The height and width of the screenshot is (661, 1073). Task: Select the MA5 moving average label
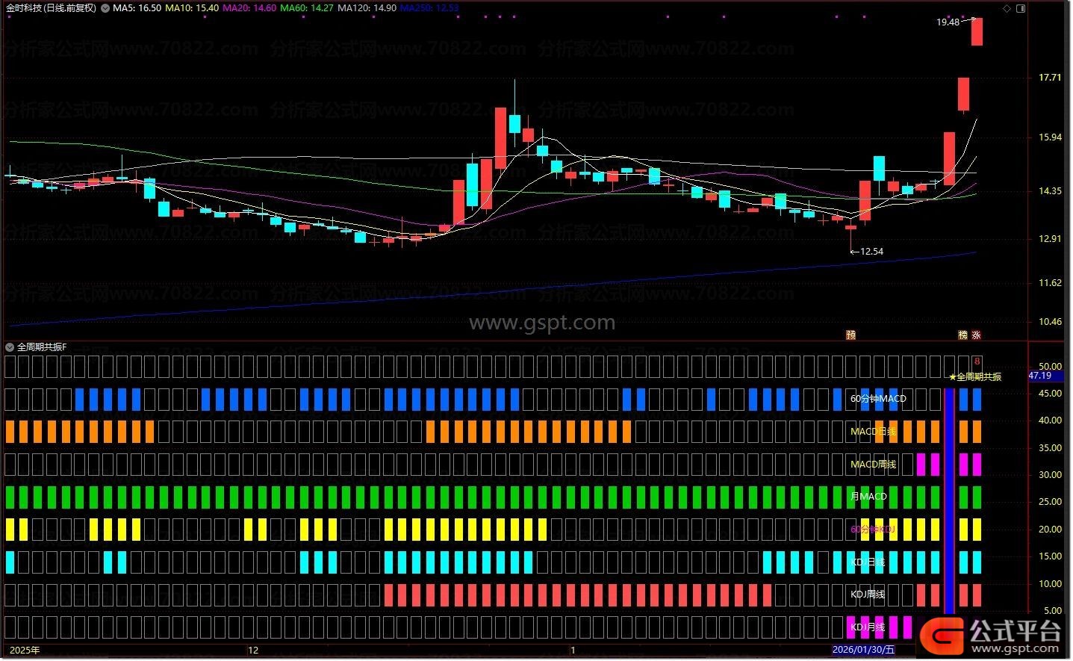click(x=137, y=8)
